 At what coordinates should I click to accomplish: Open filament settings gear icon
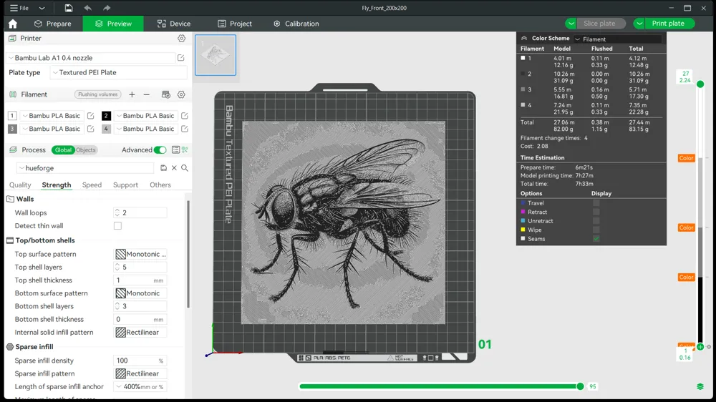(181, 94)
